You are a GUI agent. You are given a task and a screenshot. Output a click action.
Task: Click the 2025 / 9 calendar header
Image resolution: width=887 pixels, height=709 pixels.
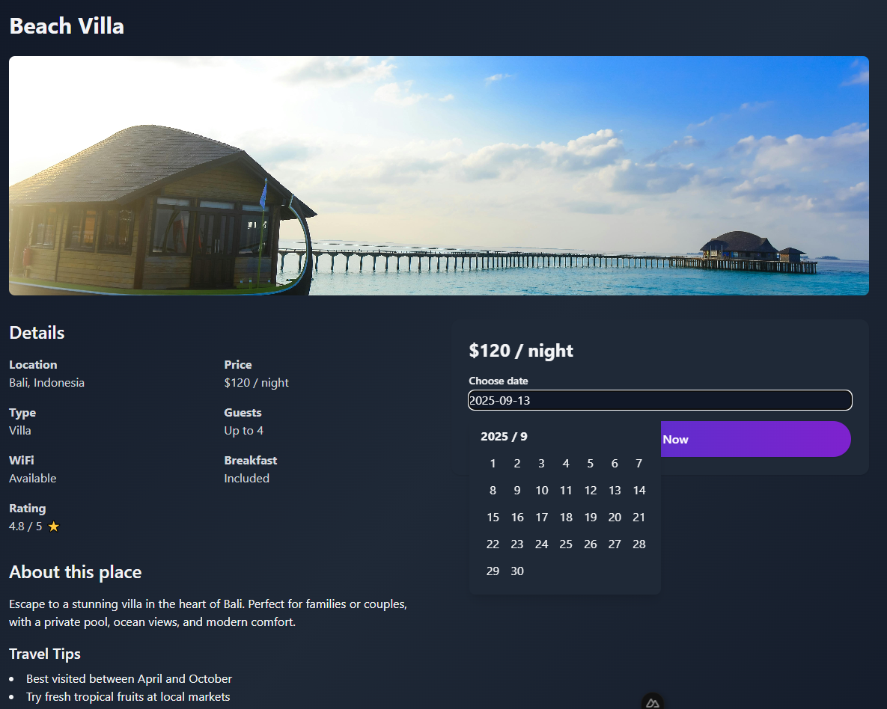[x=504, y=437]
